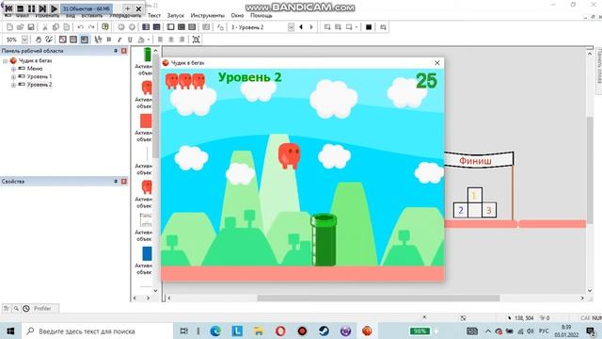Screen dimensions: 602x339
Task: Pause the game in debugger bar
Action: point(31,8)
